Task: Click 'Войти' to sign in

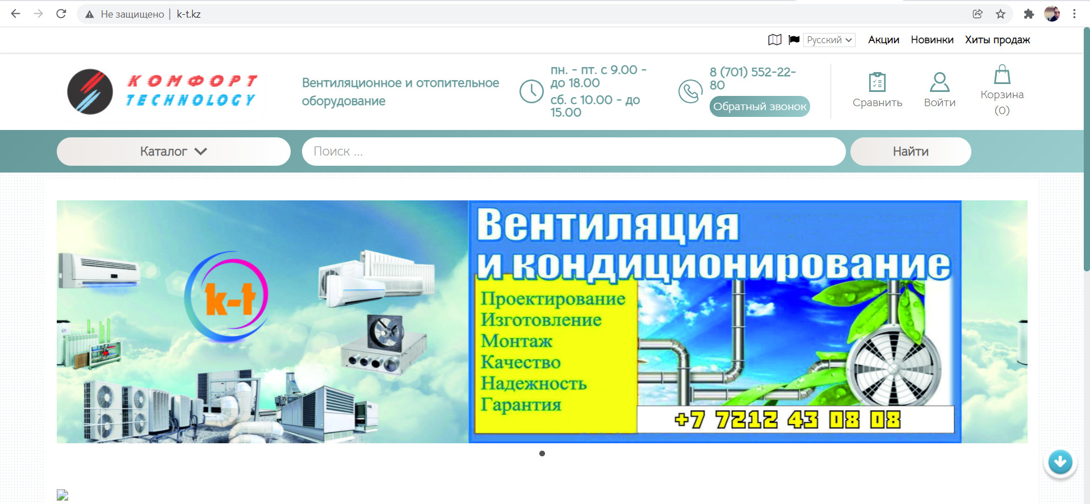Action: point(940,90)
